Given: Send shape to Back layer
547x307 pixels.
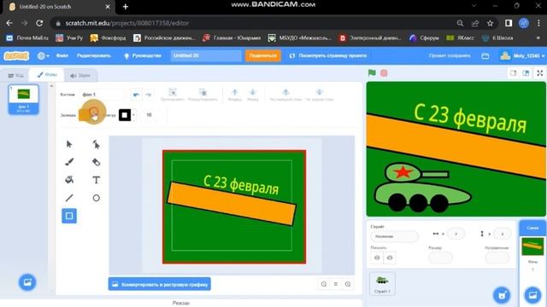Looking at the screenshot, I should pos(319,95).
